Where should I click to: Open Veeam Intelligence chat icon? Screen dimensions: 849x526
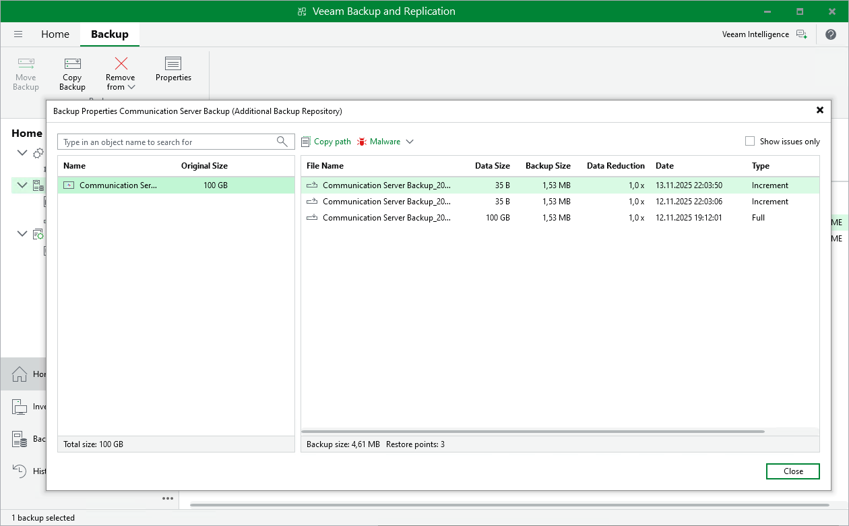[803, 34]
